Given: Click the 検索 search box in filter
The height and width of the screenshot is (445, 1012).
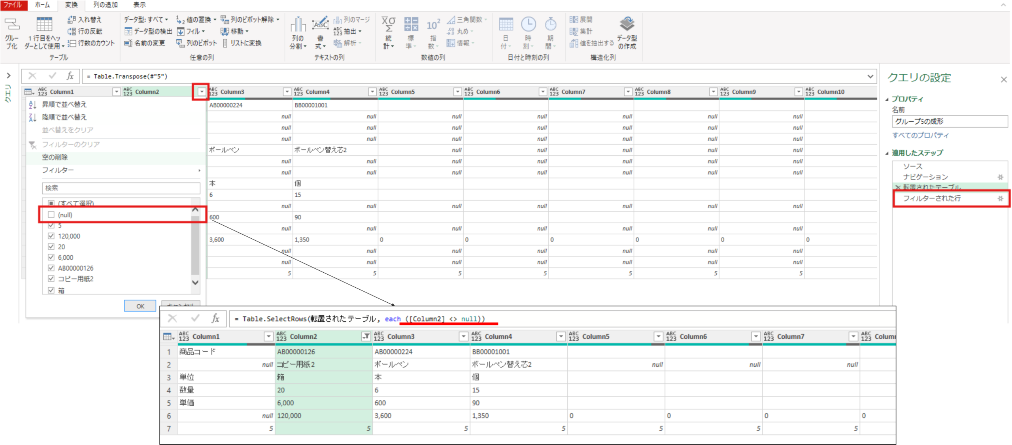Looking at the screenshot, I should (x=121, y=188).
